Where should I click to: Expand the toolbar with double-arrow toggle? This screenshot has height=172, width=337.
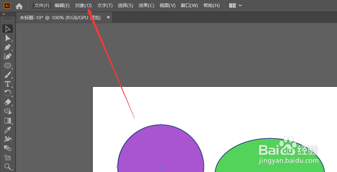(4, 14)
